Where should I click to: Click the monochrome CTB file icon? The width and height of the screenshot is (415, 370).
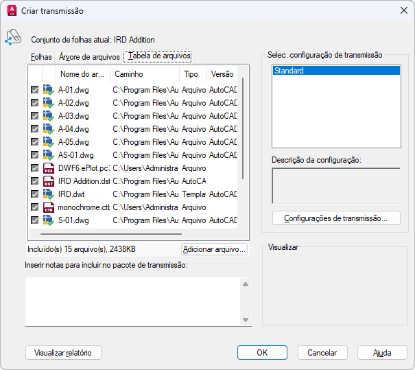tap(48, 207)
